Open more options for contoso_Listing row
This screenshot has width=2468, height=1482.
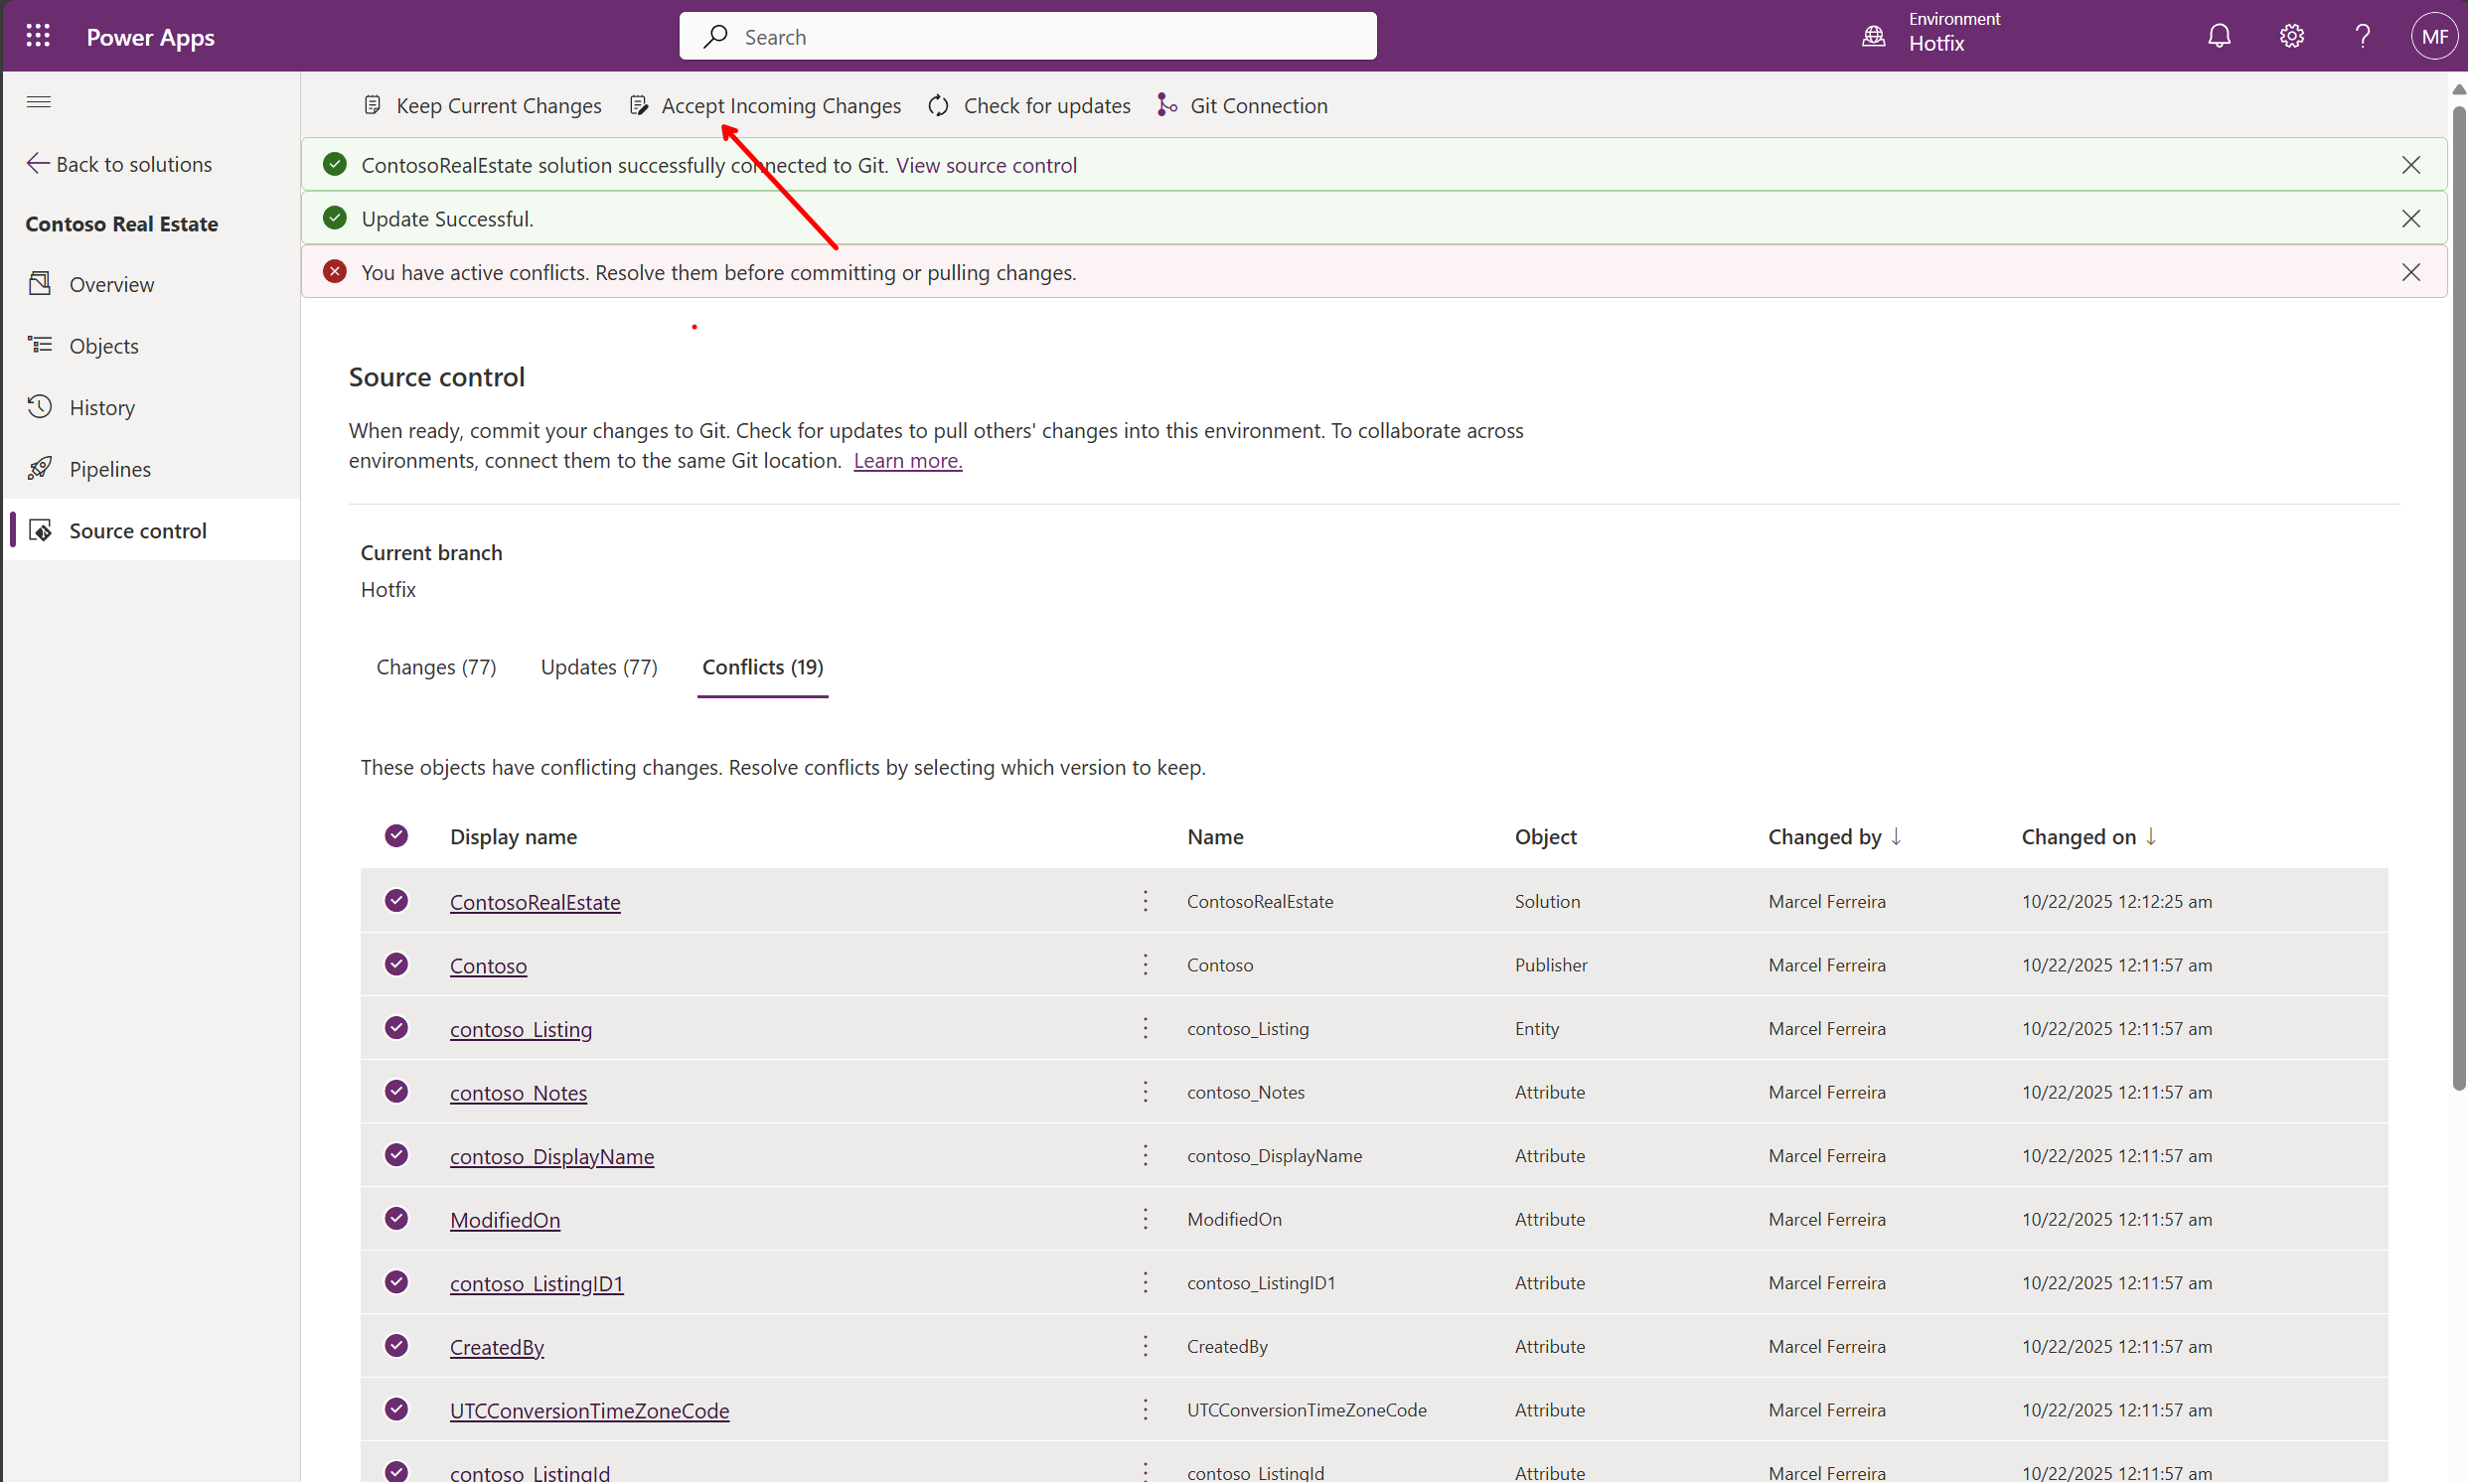(1146, 1028)
